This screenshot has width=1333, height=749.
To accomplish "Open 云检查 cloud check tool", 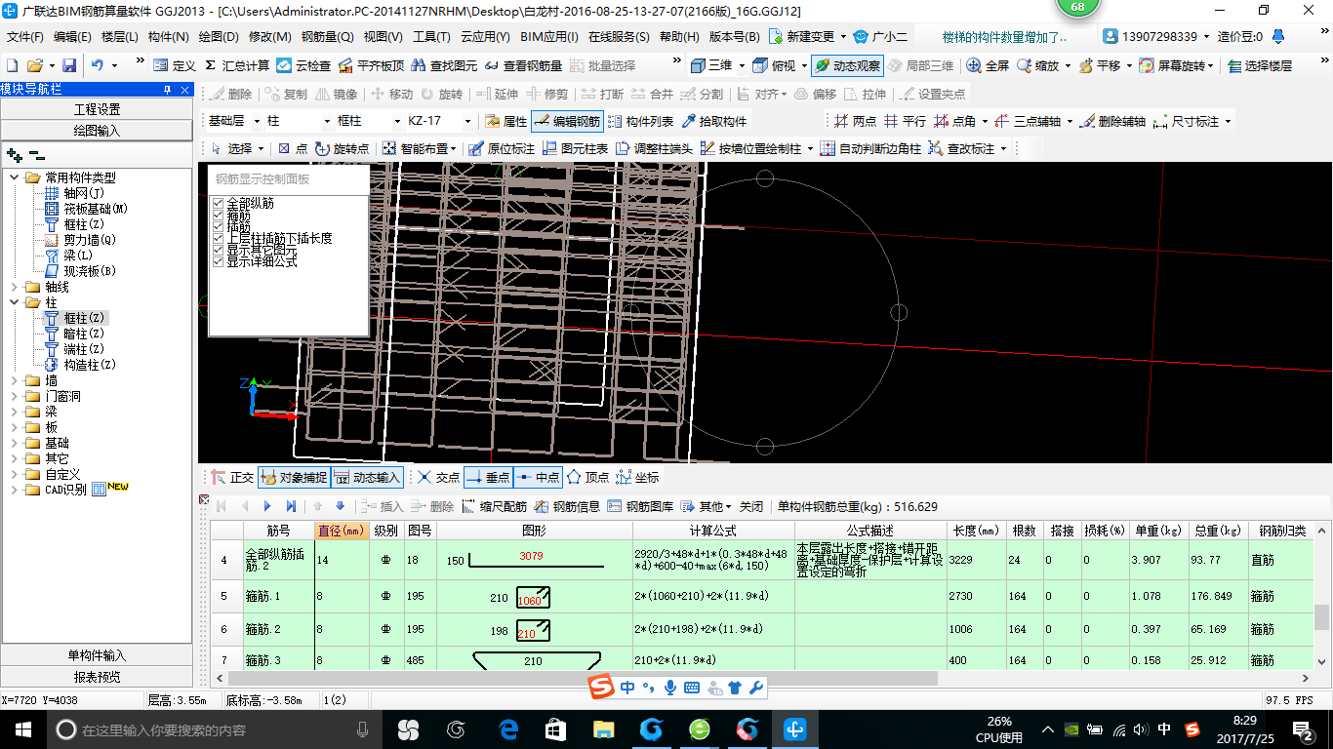I will [303, 65].
